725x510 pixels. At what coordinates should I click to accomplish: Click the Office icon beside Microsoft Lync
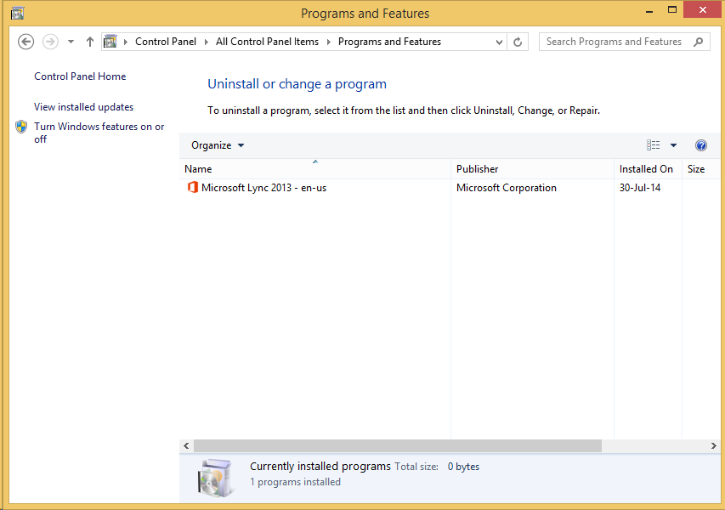coord(192,188)
